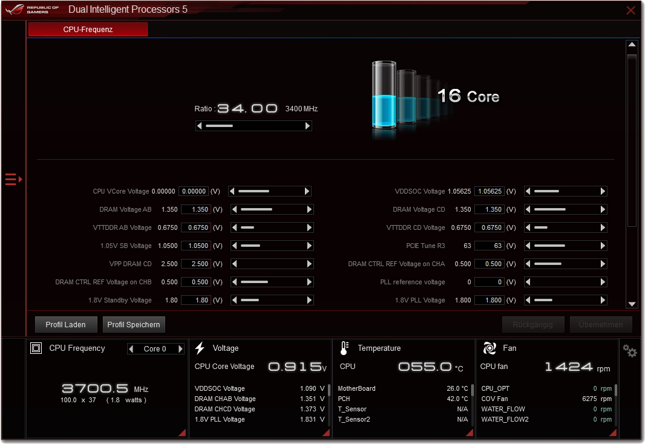Decrease CPU VCore Voltage
The height and width of the screenshot is (444, 645).
(x=232, y=191)
